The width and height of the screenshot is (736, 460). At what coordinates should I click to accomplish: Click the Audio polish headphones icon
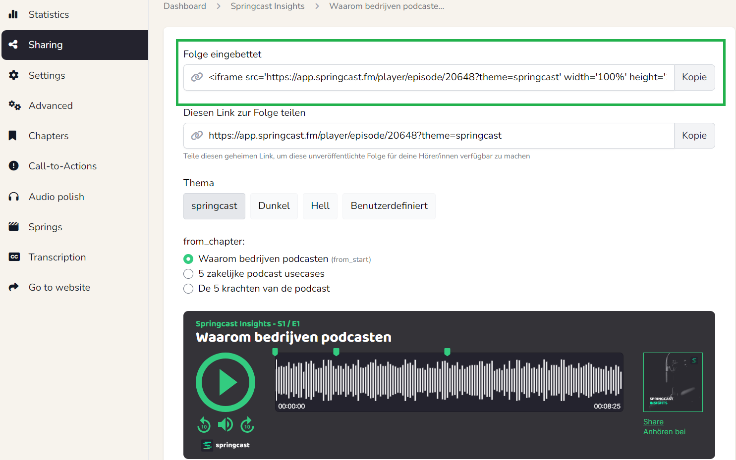pyautogui.click(x=14, y=197)
